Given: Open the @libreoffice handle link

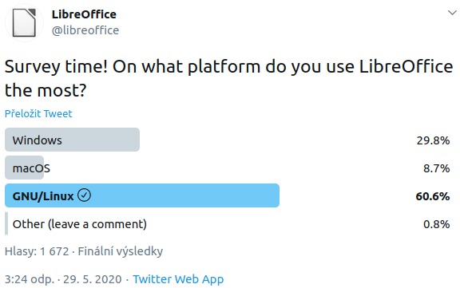Looking at the screenshot, I should coord(85,30).
